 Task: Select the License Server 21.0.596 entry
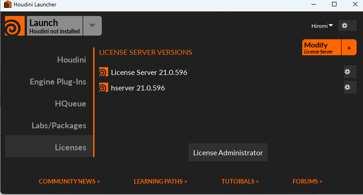click(x=149, y=72)
